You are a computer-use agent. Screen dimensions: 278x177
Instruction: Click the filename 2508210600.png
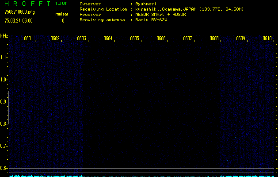(x=20, y=12)
